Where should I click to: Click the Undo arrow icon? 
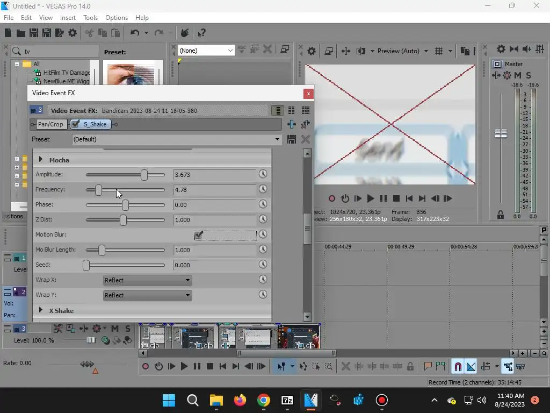click(135, 33)
